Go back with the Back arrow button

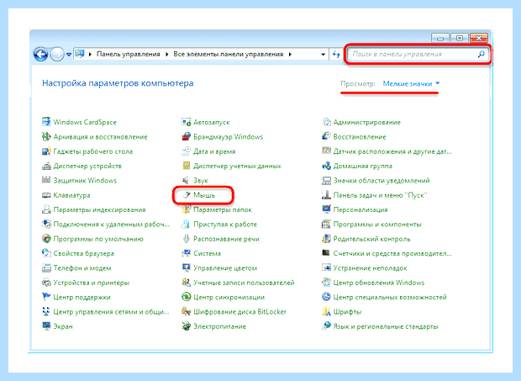40,54
